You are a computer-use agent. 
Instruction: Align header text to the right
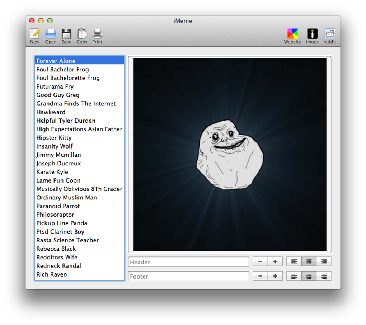click(324, 262)
